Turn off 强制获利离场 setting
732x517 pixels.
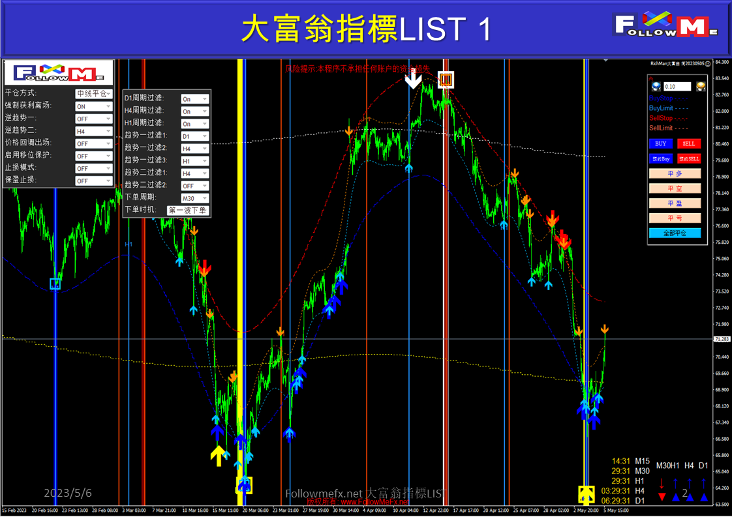pyautogui.click(x=93, y=105)
